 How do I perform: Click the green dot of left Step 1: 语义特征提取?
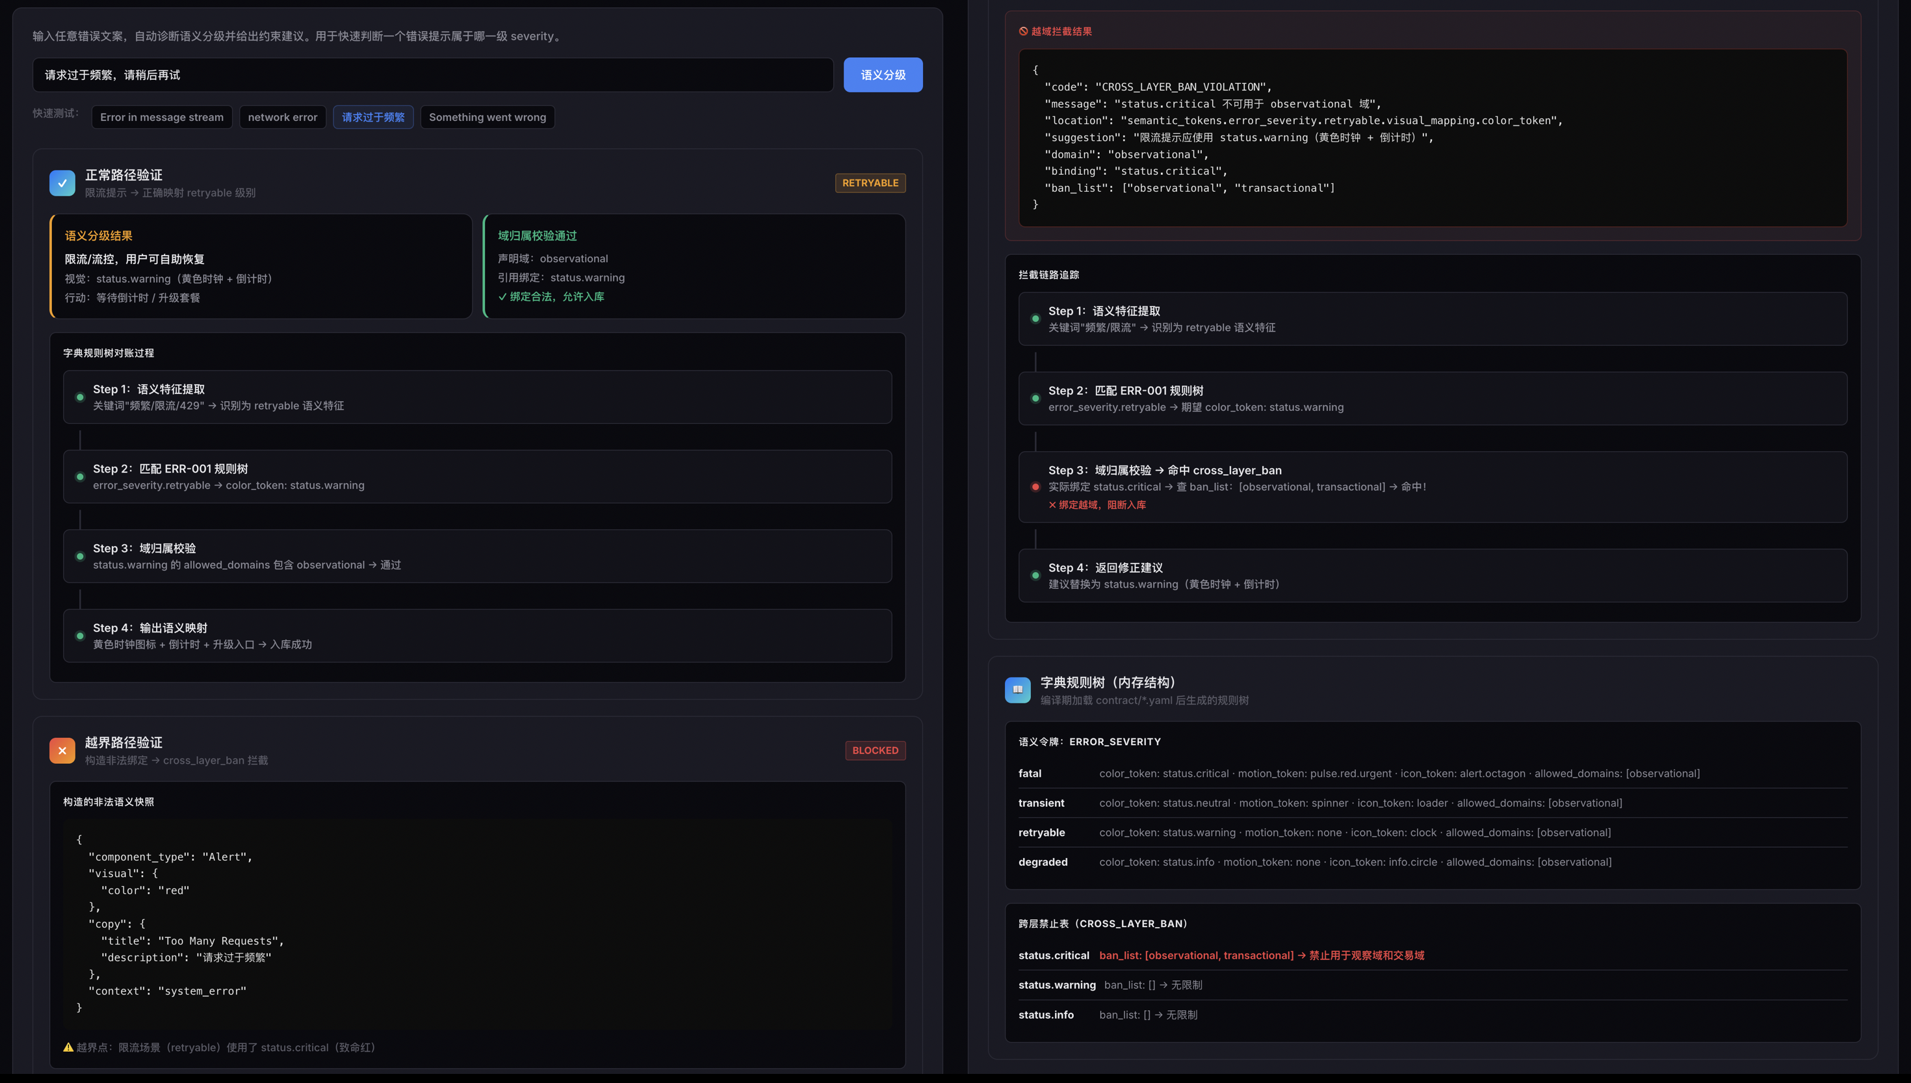[x=81, y=397]
